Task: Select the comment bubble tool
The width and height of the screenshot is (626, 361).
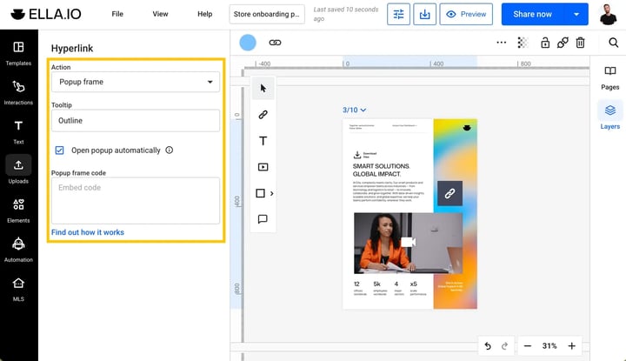Action: tap(263, 219)
